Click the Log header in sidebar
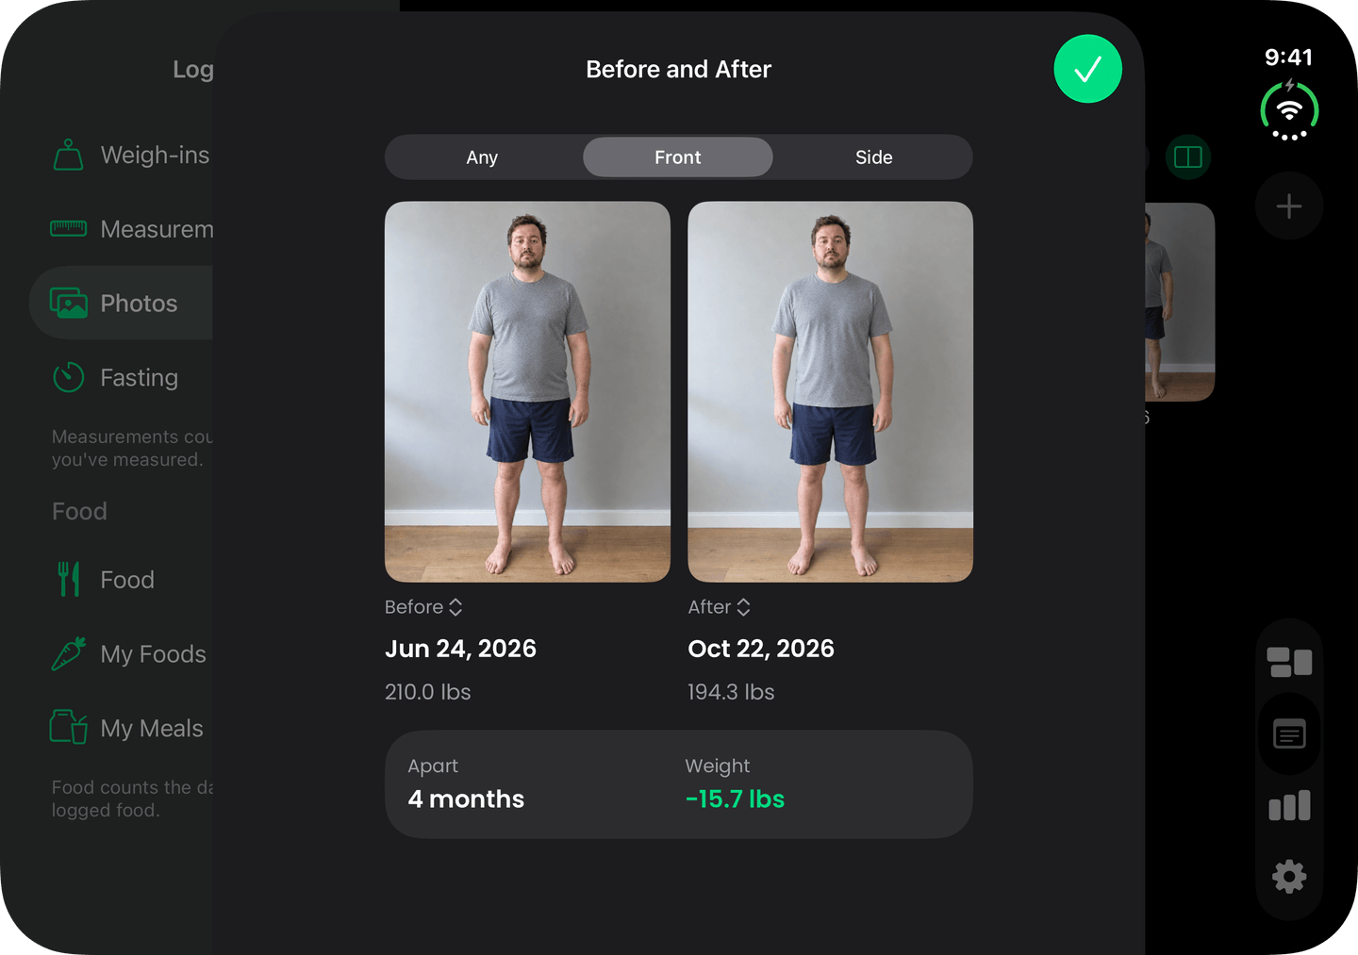 192,69
